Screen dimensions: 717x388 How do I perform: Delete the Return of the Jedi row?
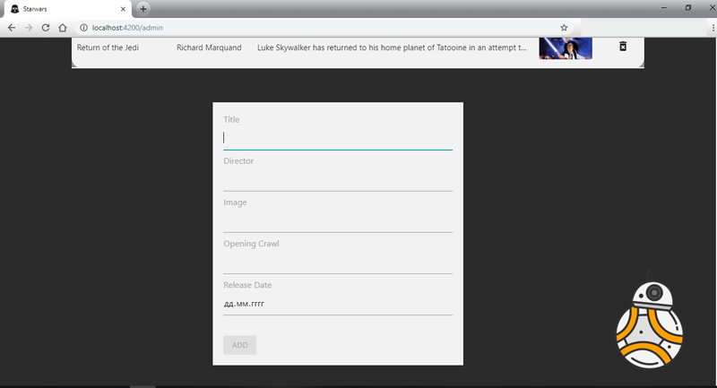623,47
